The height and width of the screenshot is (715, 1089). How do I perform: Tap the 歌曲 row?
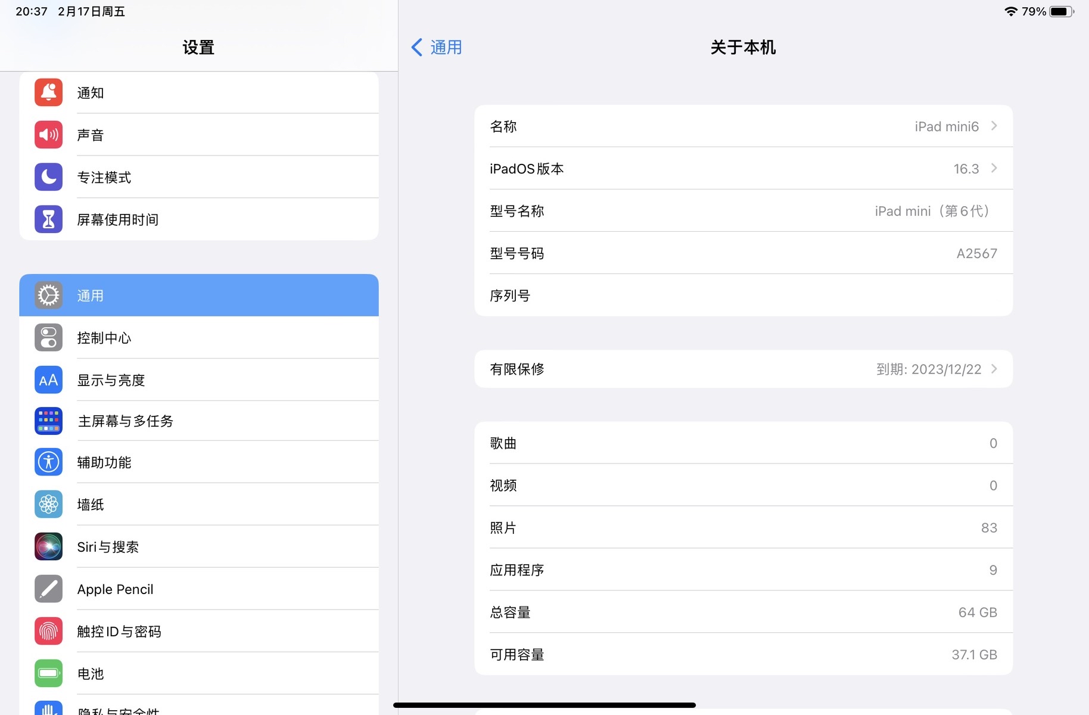point(743,443)
